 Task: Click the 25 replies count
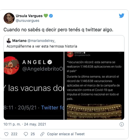[x=33, y=134]
